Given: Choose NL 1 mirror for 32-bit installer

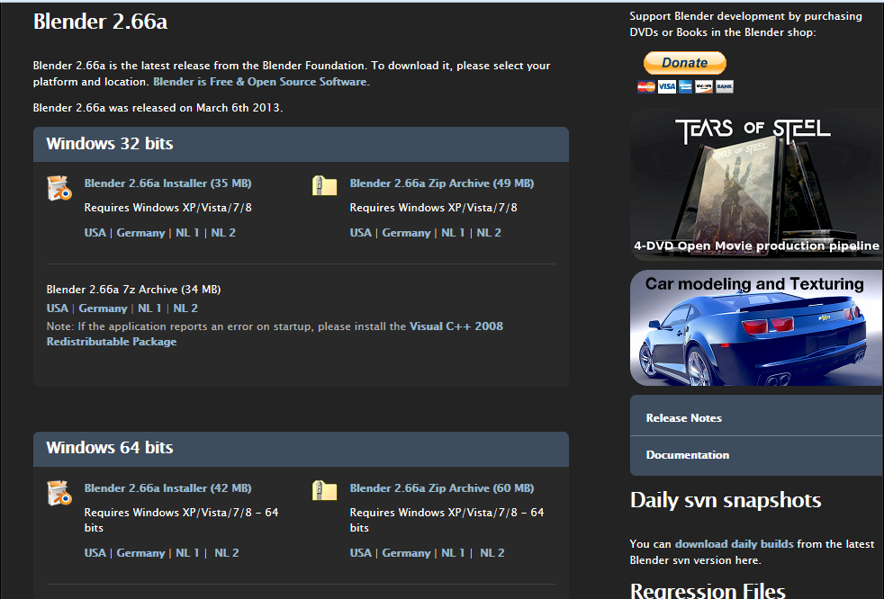Looking at the screenshot, I should pyautogui.click(x=188, y=233).
